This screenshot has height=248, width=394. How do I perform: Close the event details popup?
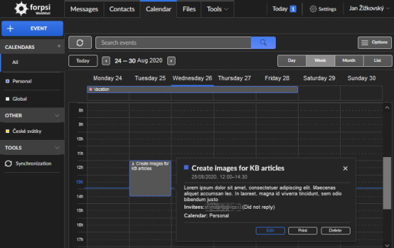tap(345, 168)
